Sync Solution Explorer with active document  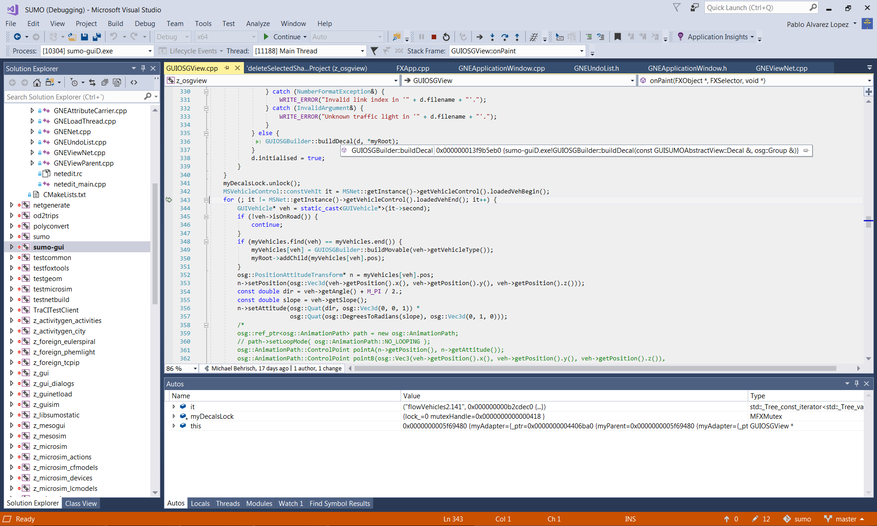(92, 83)
